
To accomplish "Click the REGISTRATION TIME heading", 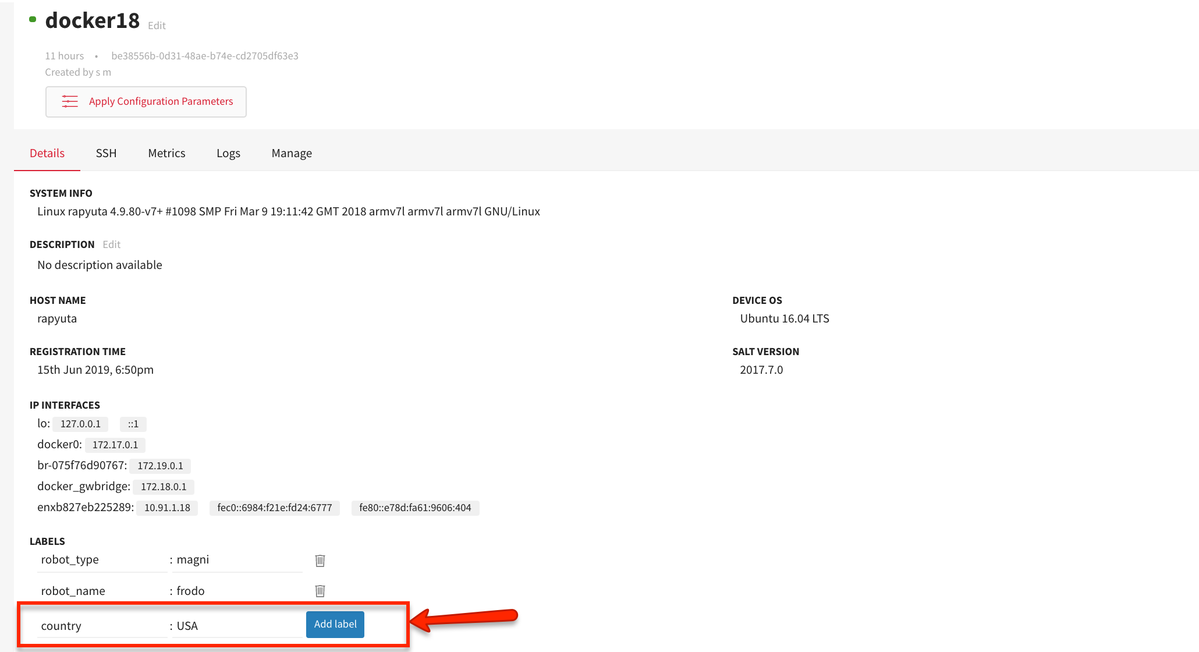I will [x=77, y=352].
